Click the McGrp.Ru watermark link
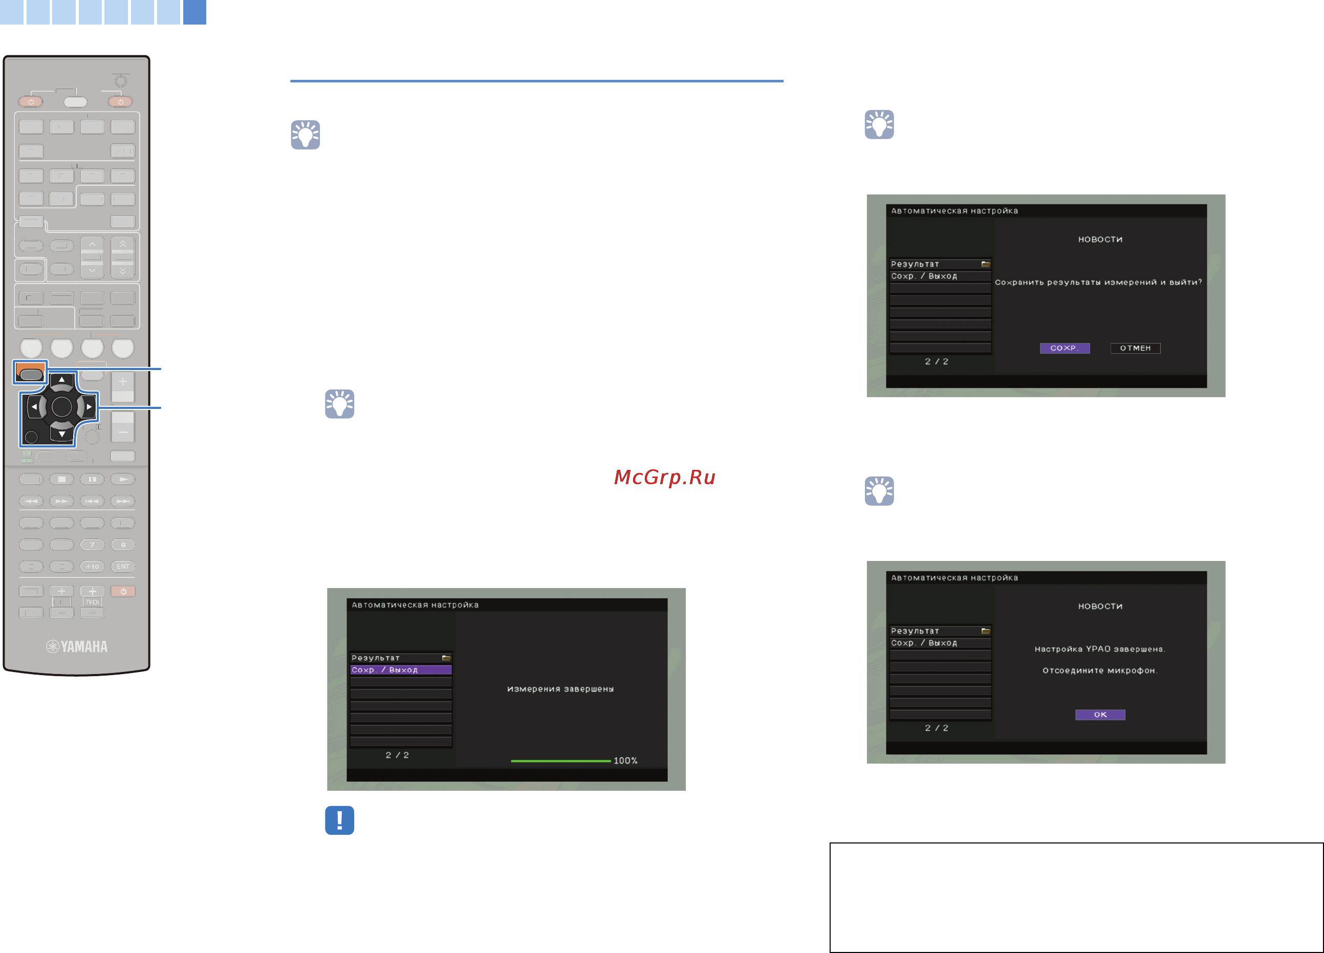The image size is (1324, 953). tap(665, 478)
